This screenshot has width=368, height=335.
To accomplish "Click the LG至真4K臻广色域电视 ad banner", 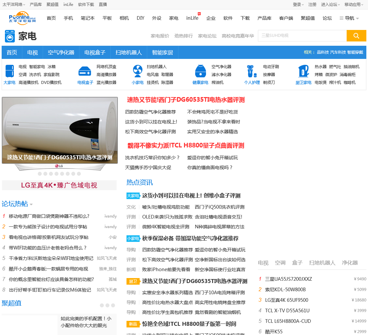I will coord(59,185).
